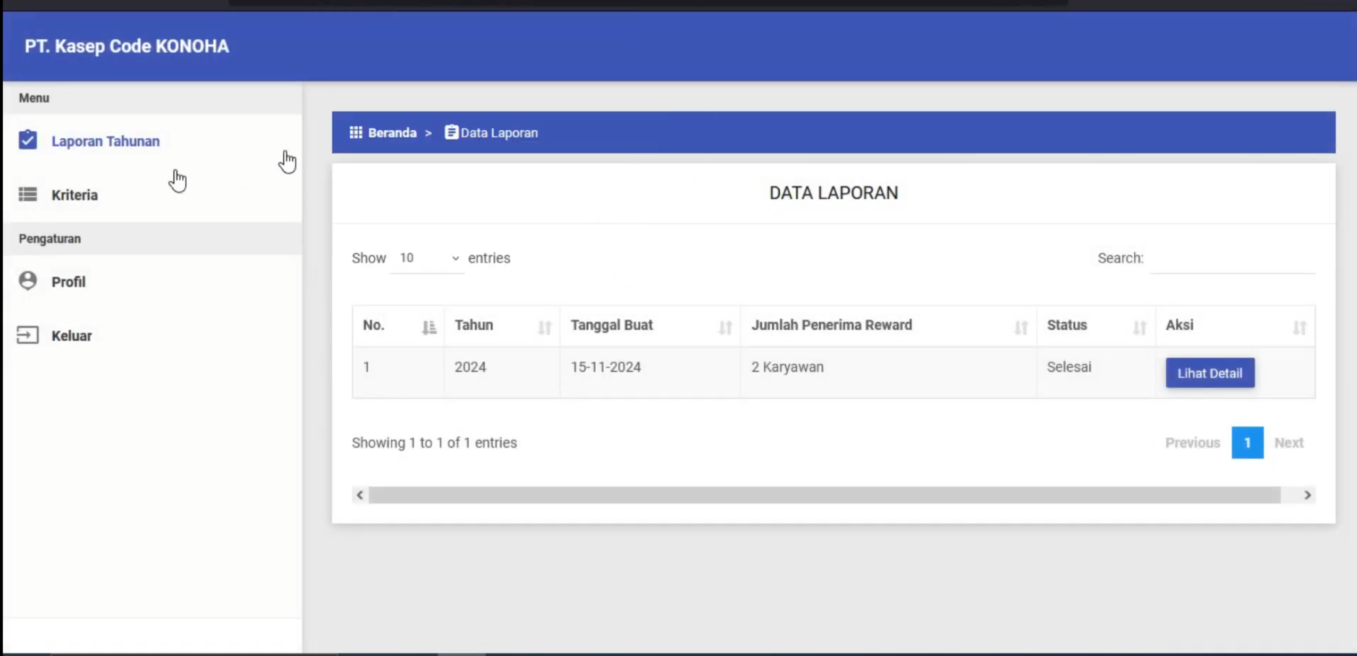Click the Showing 1 to 1 entries text
Screen dimensions: 1357x656
pos(434,442)
